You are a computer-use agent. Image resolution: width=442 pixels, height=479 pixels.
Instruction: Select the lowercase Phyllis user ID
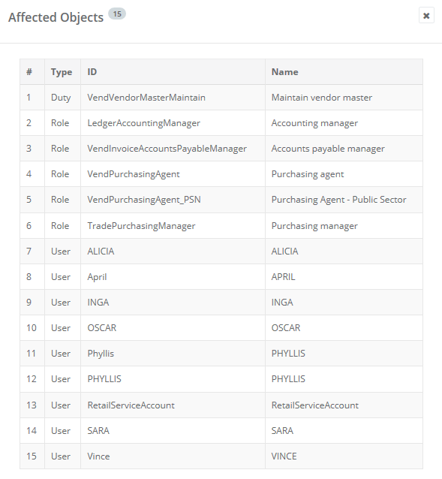pyautogui.click(x=101, y=354)
